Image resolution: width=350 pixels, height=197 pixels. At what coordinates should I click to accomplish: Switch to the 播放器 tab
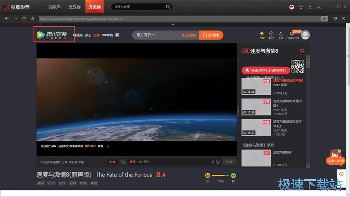(x=75, y=7)
